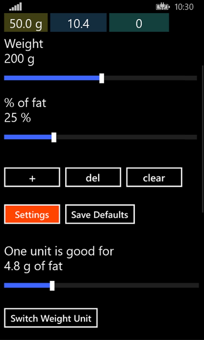Click the % of fat slider handle
This screenshot has height=340, width=204.
click(x=54, y=137)
